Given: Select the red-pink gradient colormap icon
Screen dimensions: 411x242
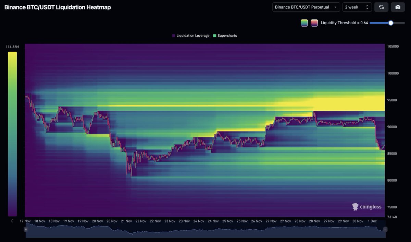Looking at the screenshot, I should [x=314, y=23].
